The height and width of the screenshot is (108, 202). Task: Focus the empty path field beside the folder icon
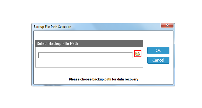pos(85,55)
